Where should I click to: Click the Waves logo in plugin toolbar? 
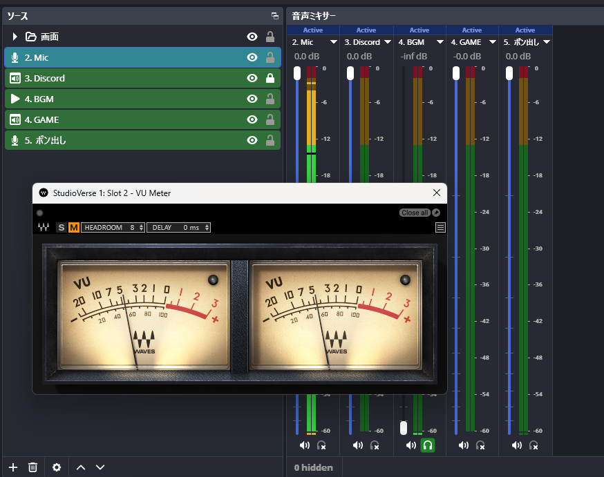[x=44, y=227]
